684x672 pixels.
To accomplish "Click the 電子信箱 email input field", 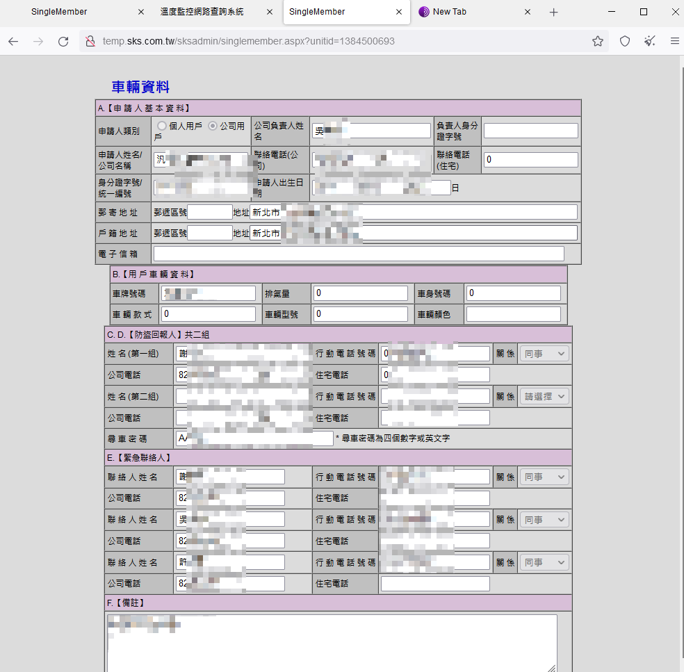I will (x=359, y=254).
